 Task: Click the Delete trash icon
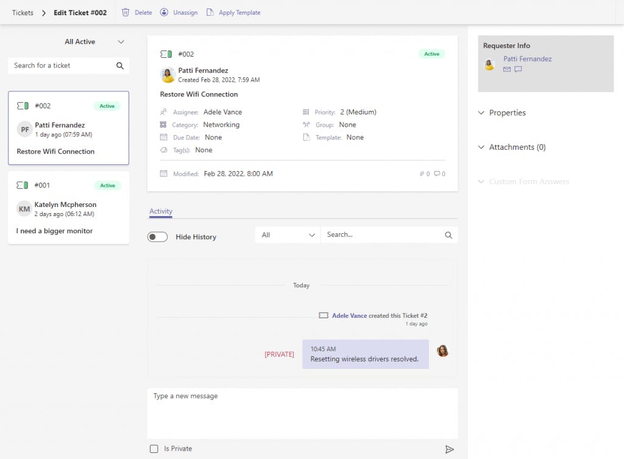click(126, 12)
